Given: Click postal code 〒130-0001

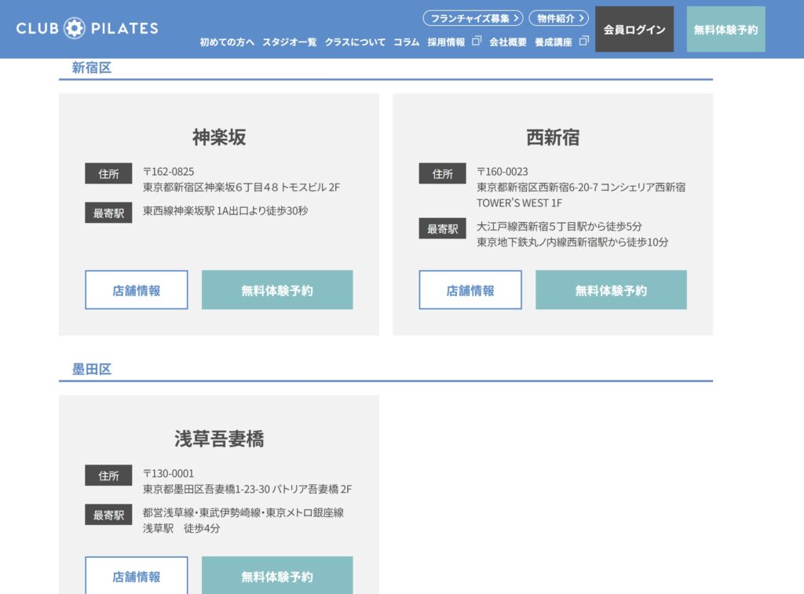Looking at the screenshot, I should 168,474.
